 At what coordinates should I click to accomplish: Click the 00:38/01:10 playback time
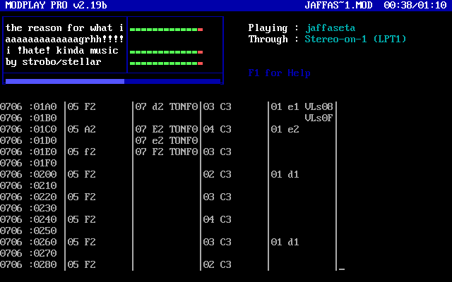420,5
